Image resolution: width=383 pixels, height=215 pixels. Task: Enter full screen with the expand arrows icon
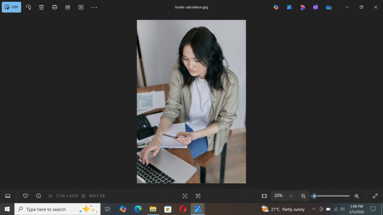375,196
